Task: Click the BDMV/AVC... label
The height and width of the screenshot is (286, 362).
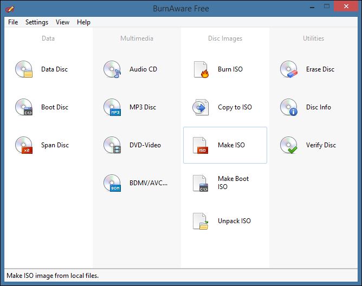Action: pyautogui.click(x=148, y=183)
